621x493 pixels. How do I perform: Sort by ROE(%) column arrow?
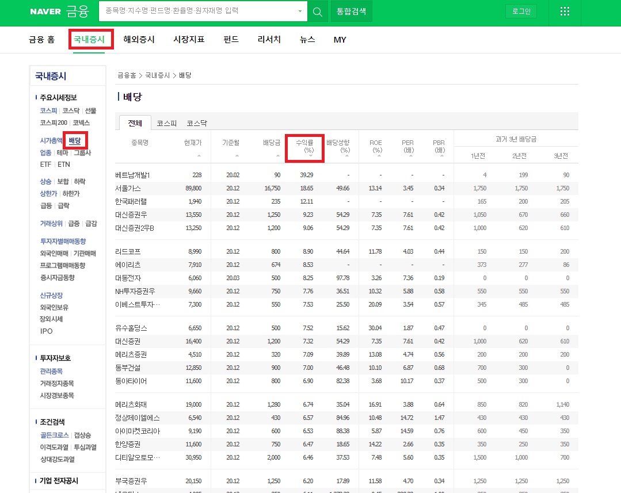point(379,156)
